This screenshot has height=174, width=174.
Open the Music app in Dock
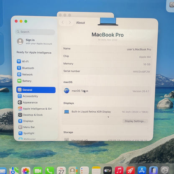(x=119, y=170)
